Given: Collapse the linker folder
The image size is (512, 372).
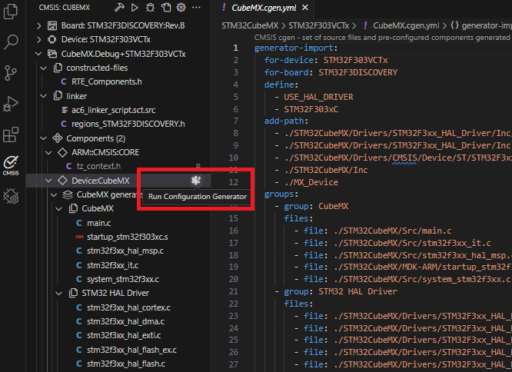Looking at the screenshot, I should pyautogui.click(x=43, y=96).
